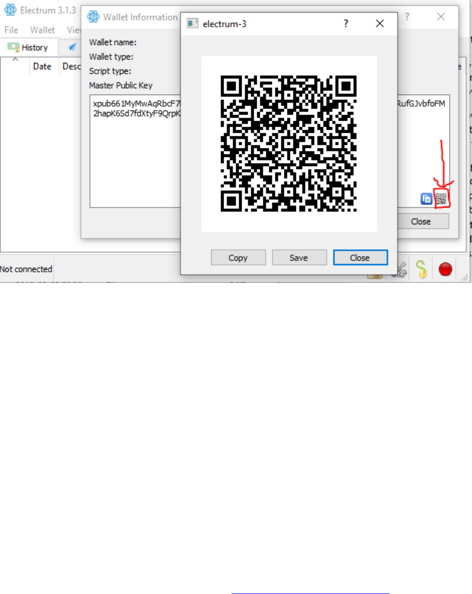Open the File menu in Electrum

click(x=11, y=30)
